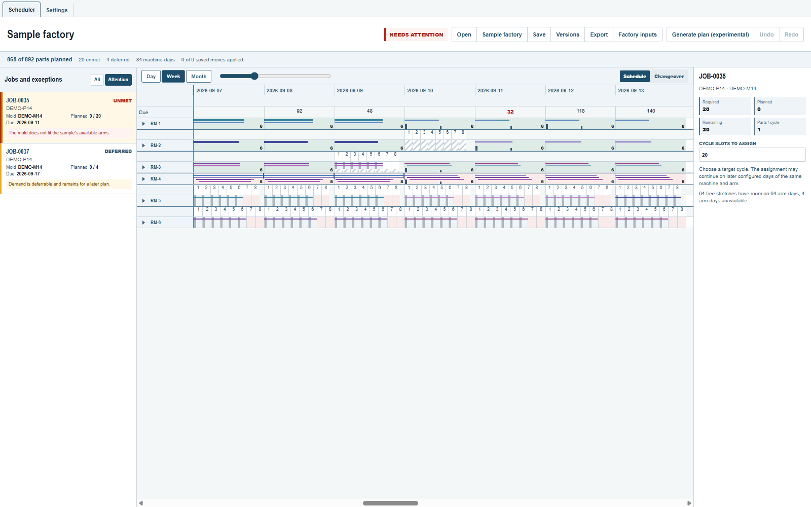Click the 48 due count
811x507 pixels.
point(370,111)
